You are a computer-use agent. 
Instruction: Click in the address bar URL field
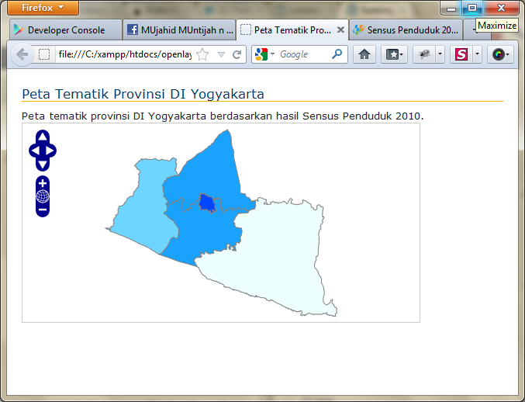[x=124, y=54]
